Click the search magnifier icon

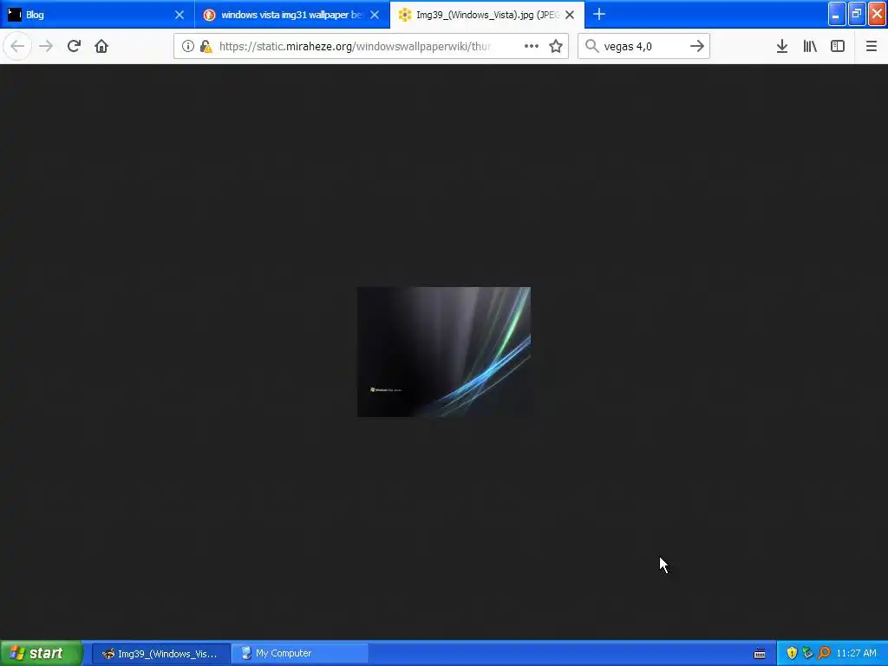[x=591, y=46]
